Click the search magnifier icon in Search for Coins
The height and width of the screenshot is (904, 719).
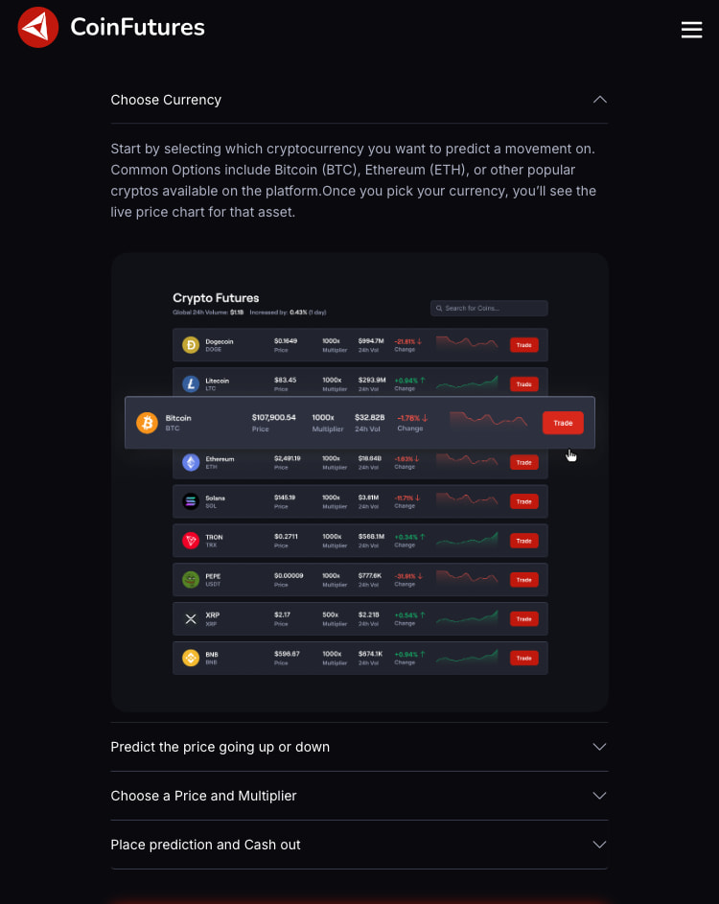point(438,308)
